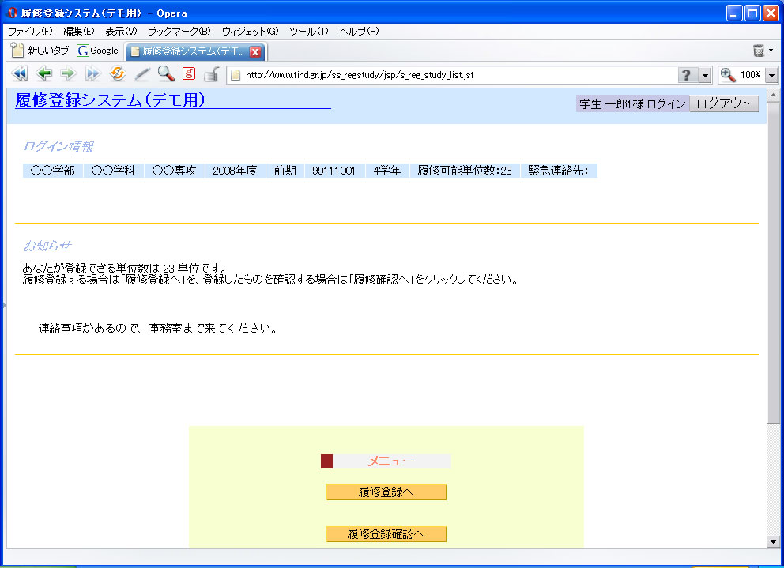The height and width of the screenshot is (568, 784).
Task: Click the question mark button in address bar
Action: point(686,75)
